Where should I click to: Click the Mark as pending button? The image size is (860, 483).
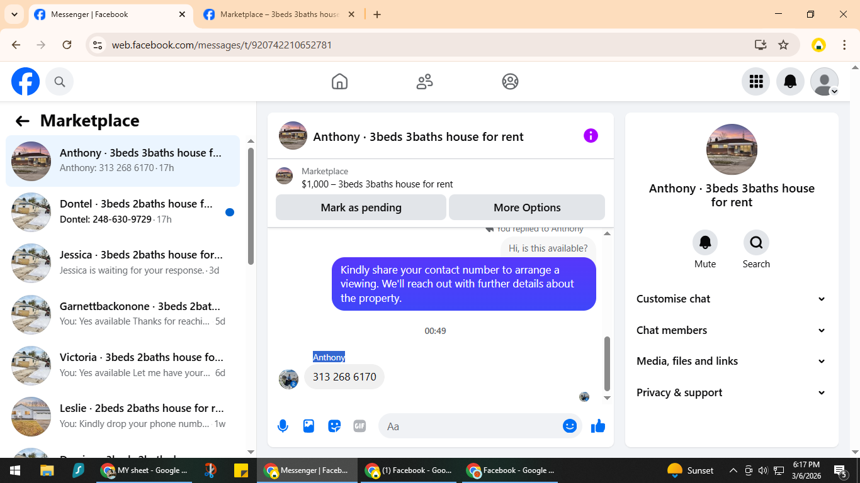click(x=361, y=208)
